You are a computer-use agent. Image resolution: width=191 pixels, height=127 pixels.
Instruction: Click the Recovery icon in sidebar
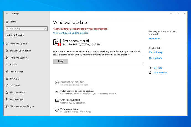(x=7, y=78)
